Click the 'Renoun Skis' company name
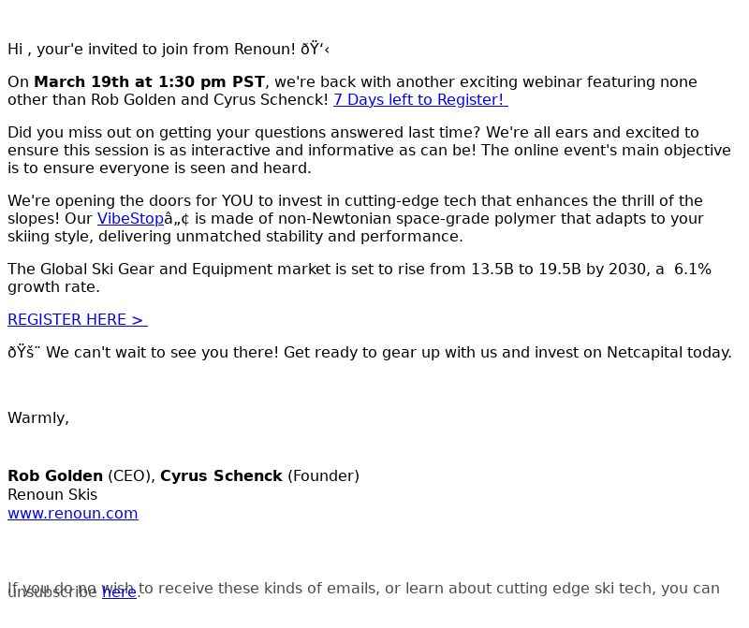Screen dimensions: 749x628 52,494
